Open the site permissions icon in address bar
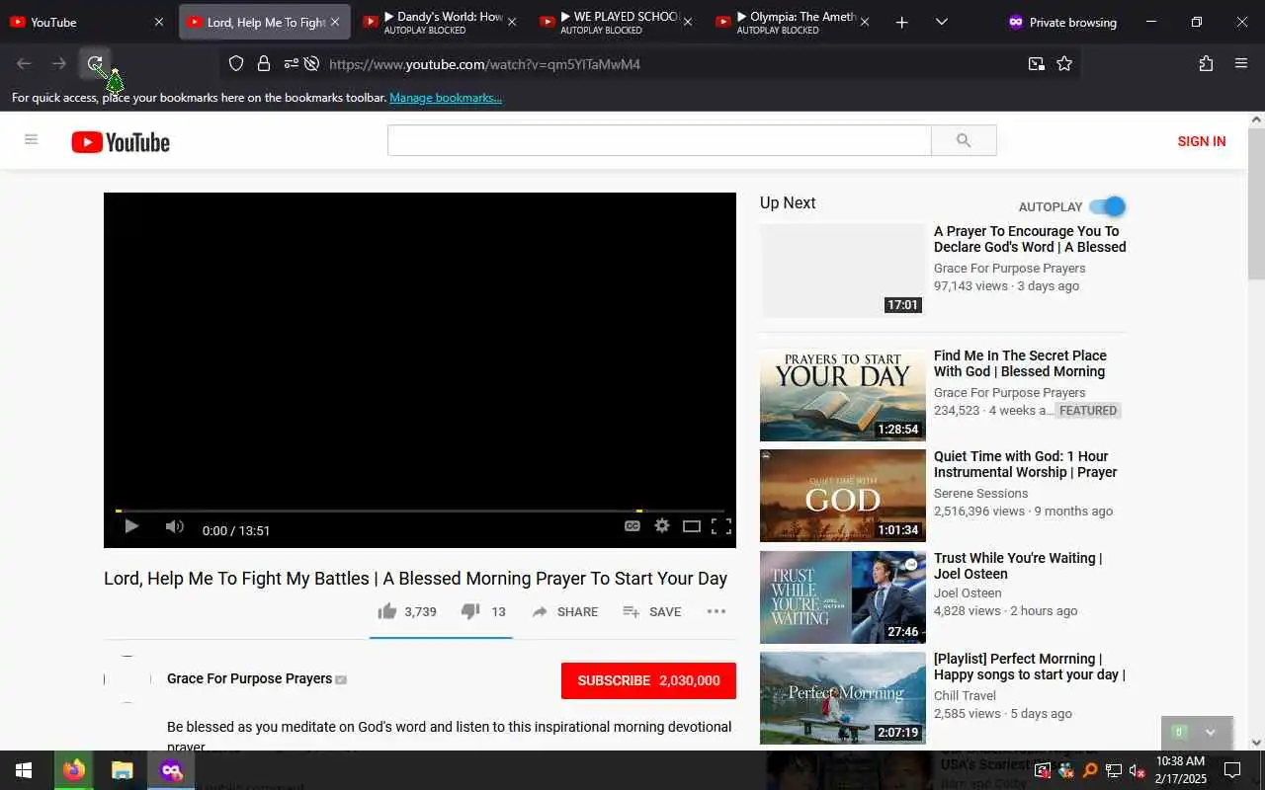This screenshot has width=1265, height=790. pos(291,64)
